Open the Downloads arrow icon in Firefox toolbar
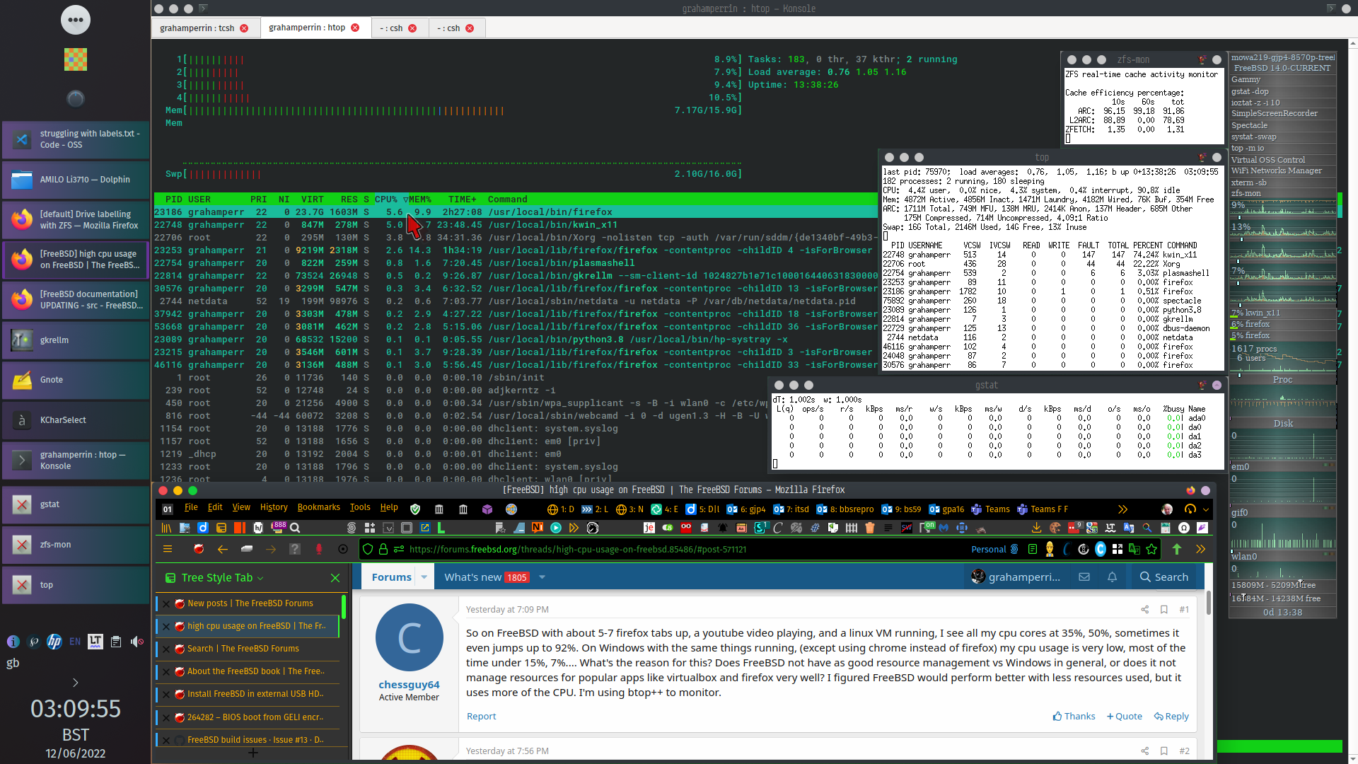The width and height of the screenshot is (1358, 764). click(x=1036, y=528)
